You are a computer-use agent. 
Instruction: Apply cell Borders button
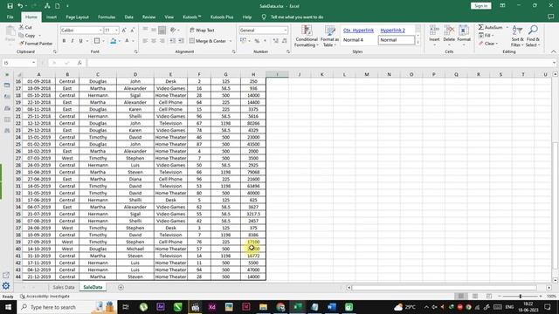pyautogui.click(x=97, y=41)
